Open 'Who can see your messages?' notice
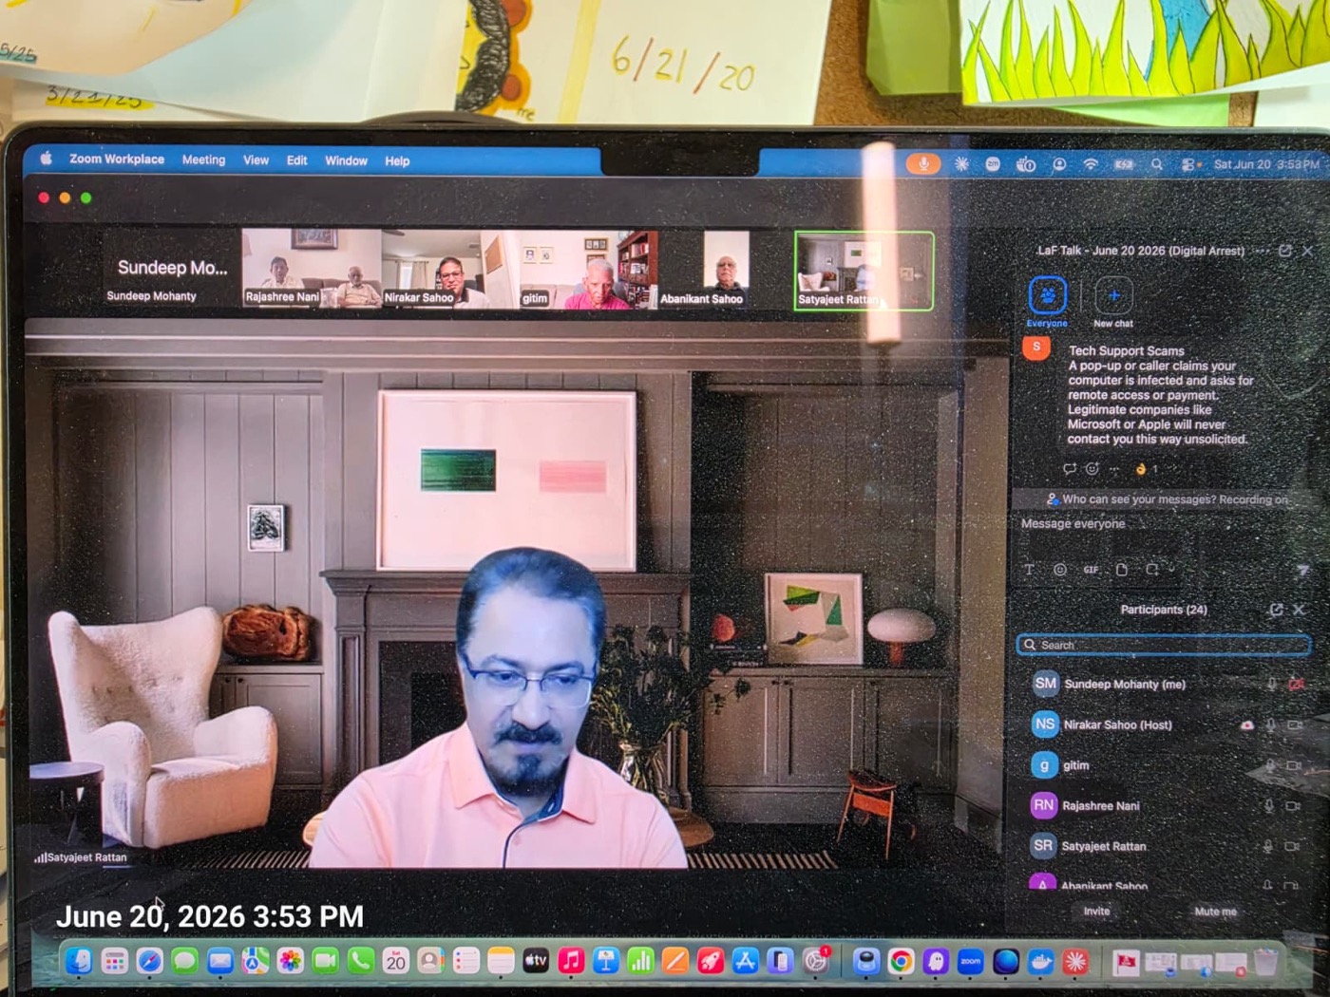This screenshot has height=997, width=1330. click(1167, 499)
